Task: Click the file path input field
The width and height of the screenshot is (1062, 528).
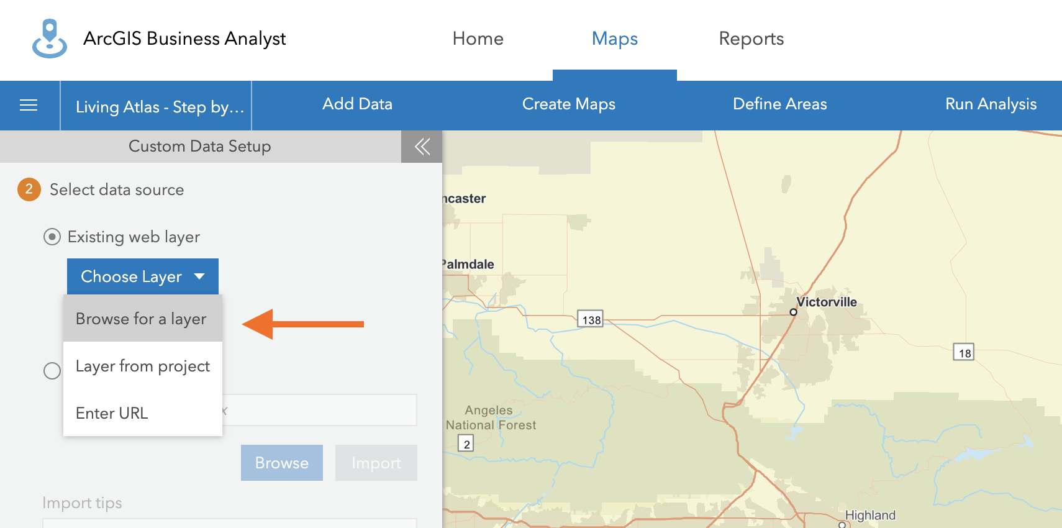Action: point(320,410)
